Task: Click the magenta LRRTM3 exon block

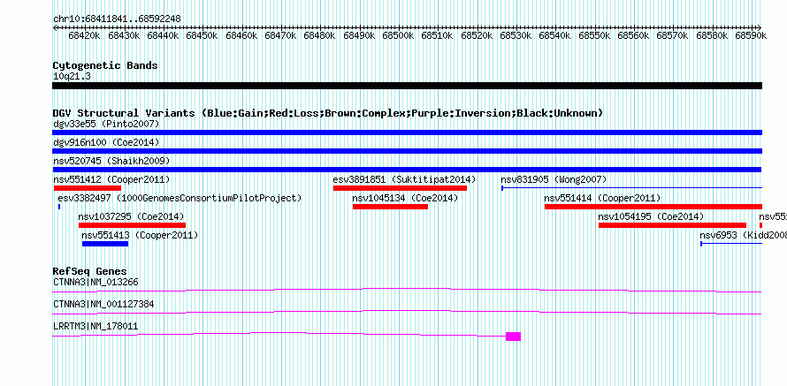Action: point(514,337)
